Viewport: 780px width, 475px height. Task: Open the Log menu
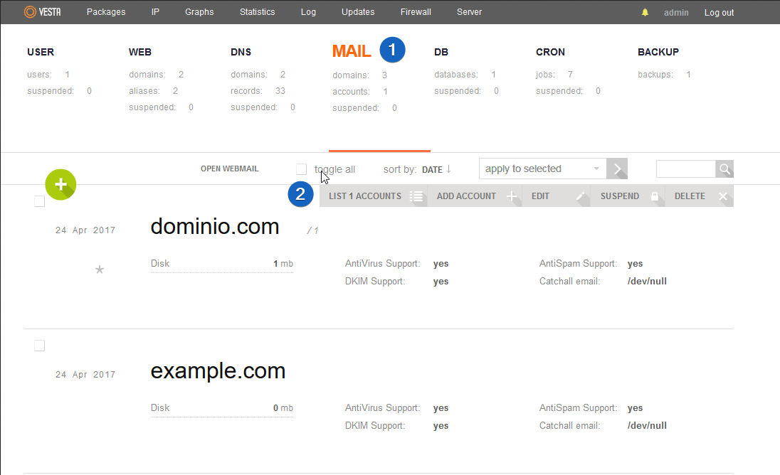click(x=308, y=12)
